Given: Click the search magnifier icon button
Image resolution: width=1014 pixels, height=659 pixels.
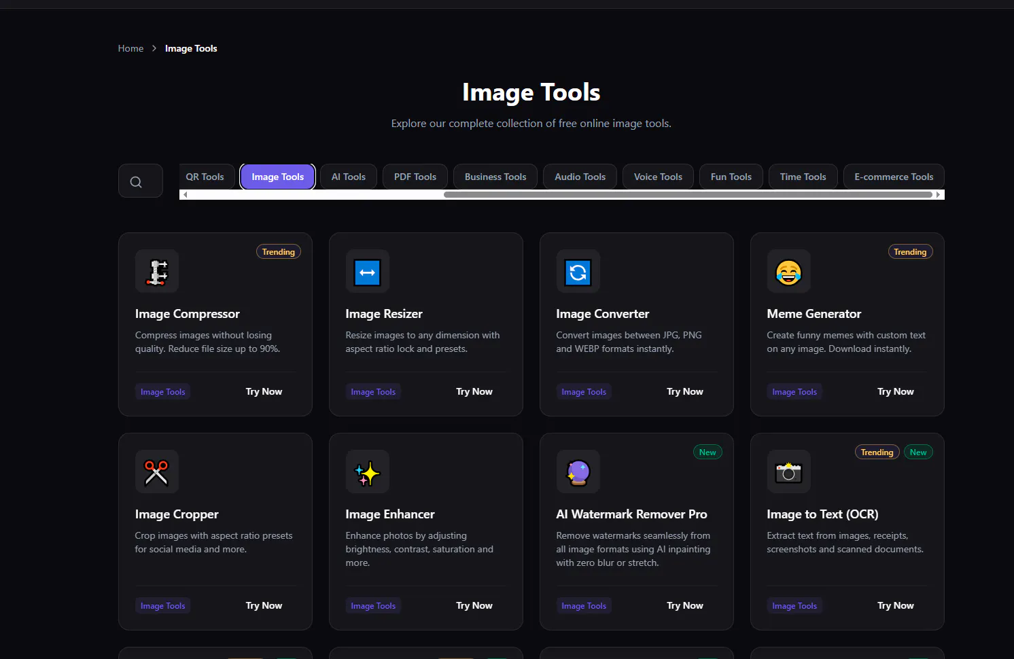Looking at the screenshot, I should 140,181.
